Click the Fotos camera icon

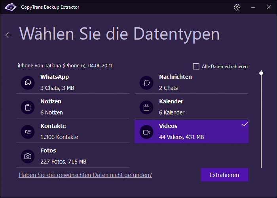pos(28,156)
